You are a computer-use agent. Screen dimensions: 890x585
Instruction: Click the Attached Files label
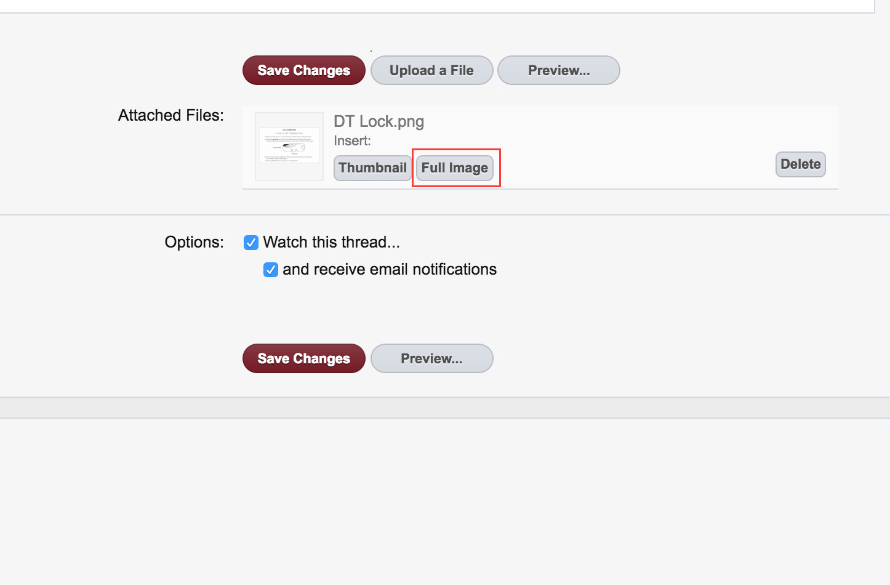pyautogui.click(x=171, y=115)
